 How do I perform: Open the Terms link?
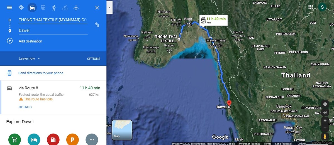pos(267,144)
